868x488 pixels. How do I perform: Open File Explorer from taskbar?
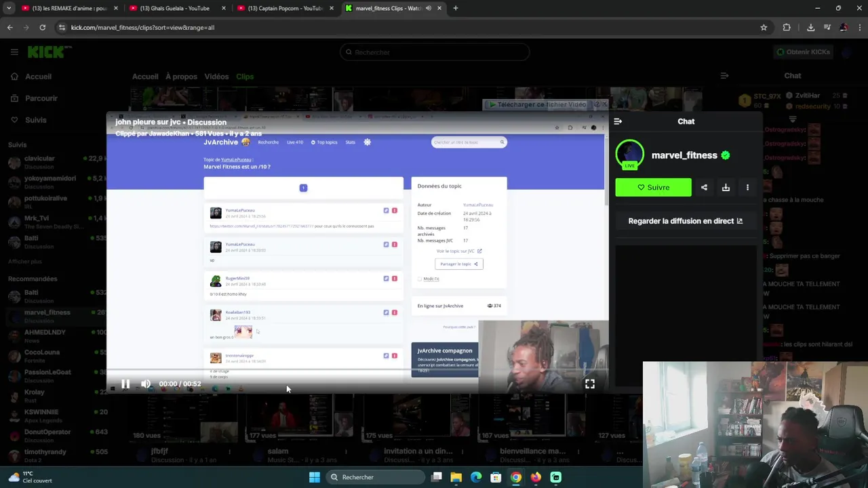456,477
